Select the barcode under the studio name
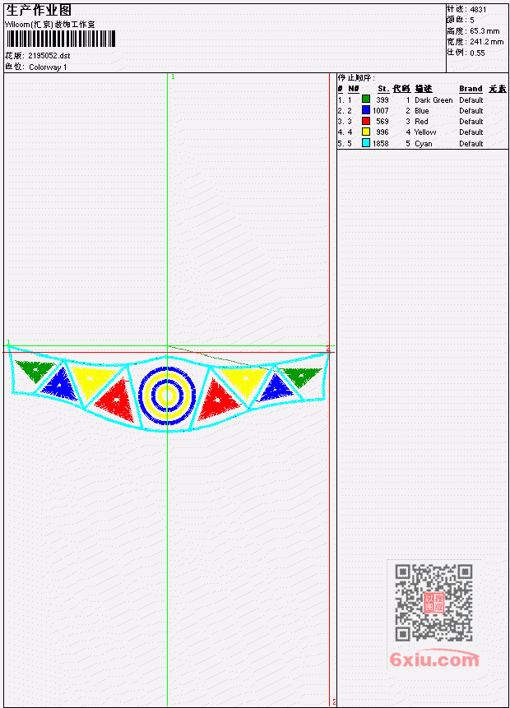The width and height of the screenshot is (510, 708). click(61, 39)
